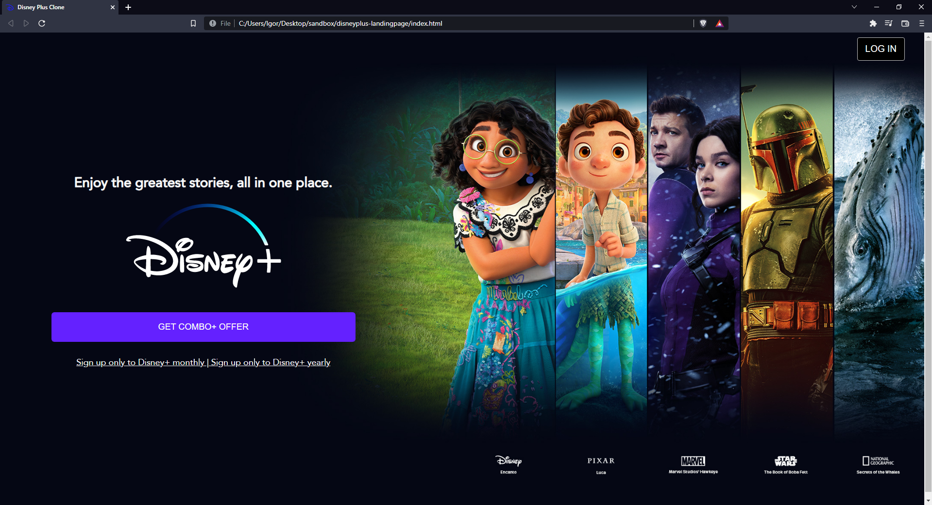The height and width of the screenshot is (505, 932).
Task: Open the Disney+ monthly sign up link
Action: [140, 362]
